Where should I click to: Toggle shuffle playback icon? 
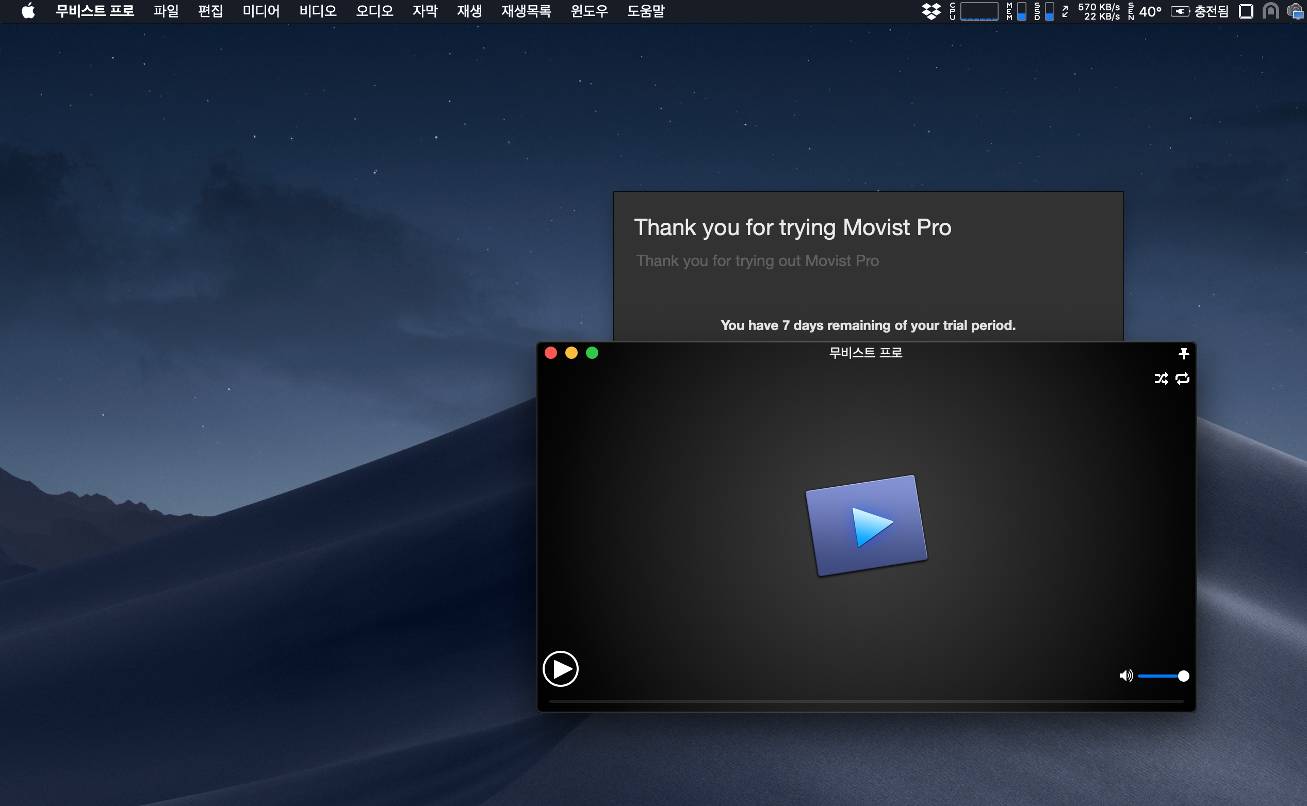tap(1161, 379)
